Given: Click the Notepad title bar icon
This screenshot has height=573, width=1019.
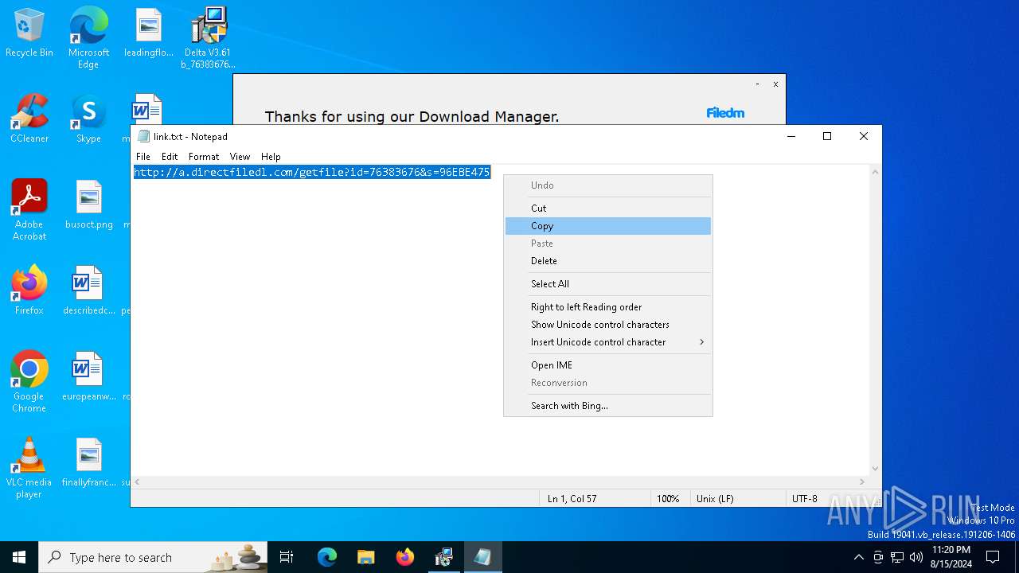Looking at the screenshot, I should 143,136.
